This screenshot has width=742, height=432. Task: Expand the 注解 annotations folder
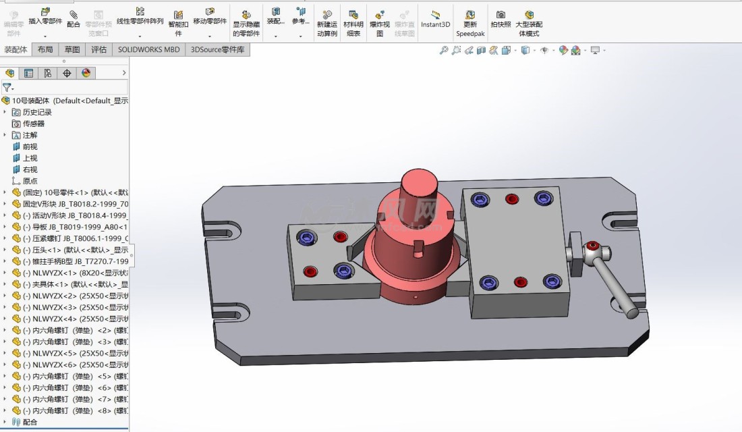pos(5,135)
